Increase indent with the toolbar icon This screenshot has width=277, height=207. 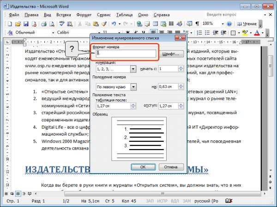pos(223,33)
